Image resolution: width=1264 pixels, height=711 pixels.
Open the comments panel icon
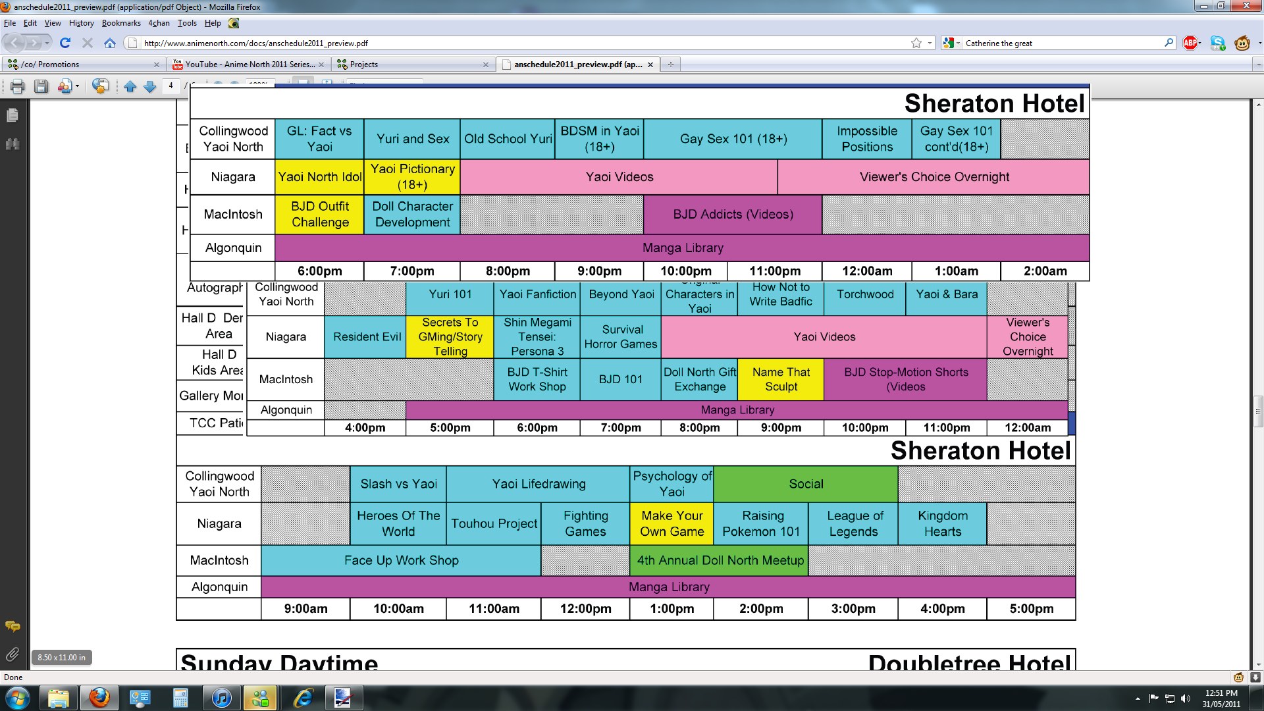(x=12, y=626)
